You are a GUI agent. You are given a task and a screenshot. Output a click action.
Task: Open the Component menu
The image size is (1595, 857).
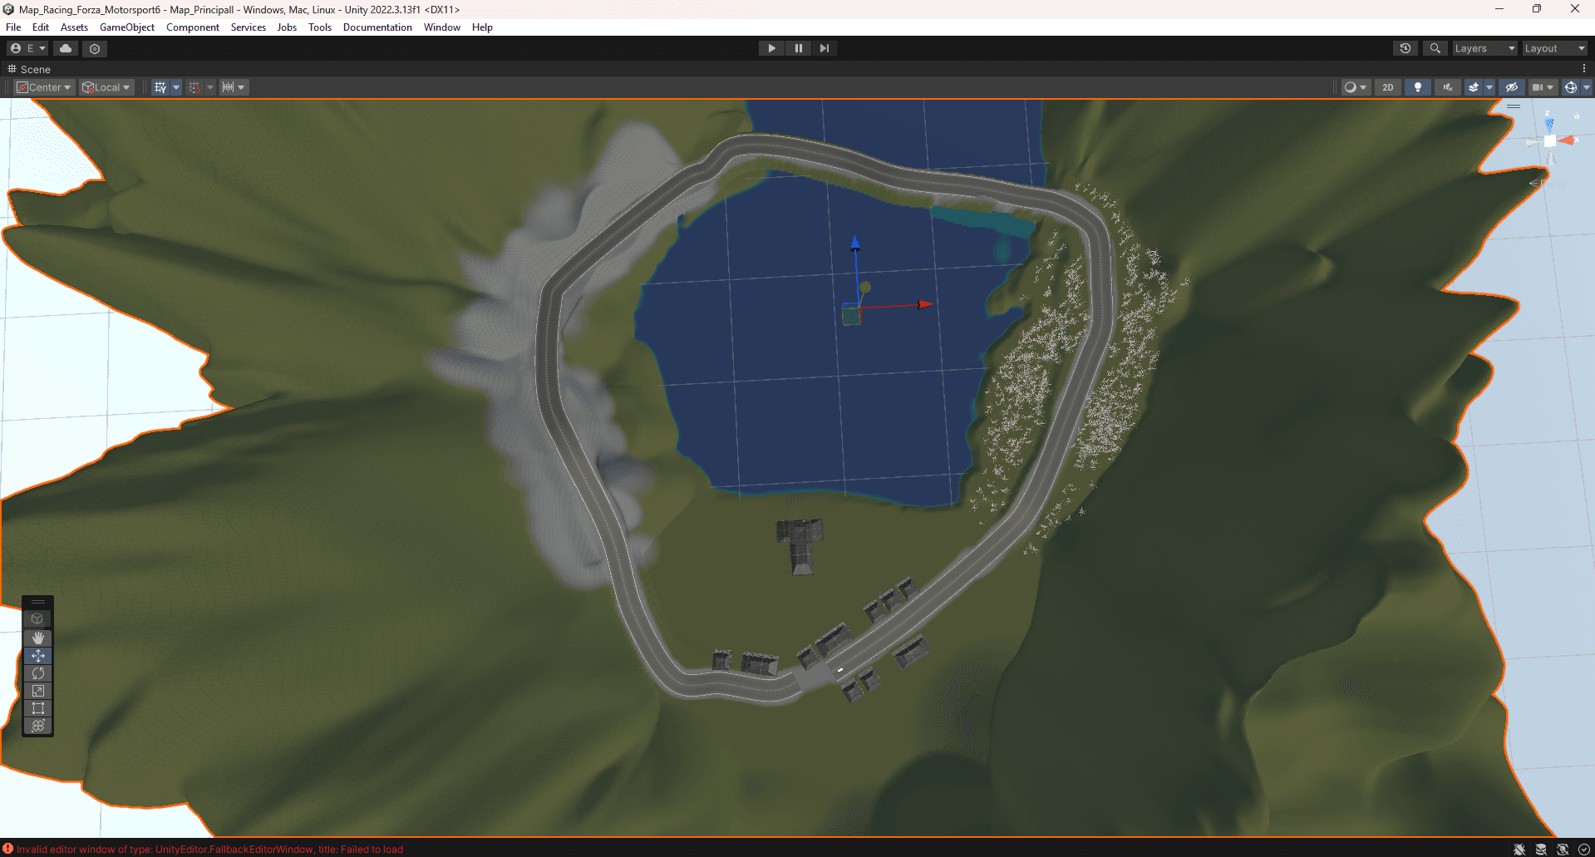click(193, 27)
